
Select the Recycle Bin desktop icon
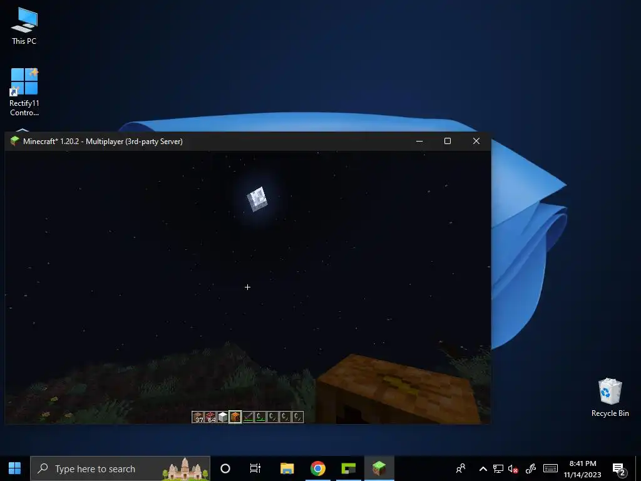(x=610, y=398)
